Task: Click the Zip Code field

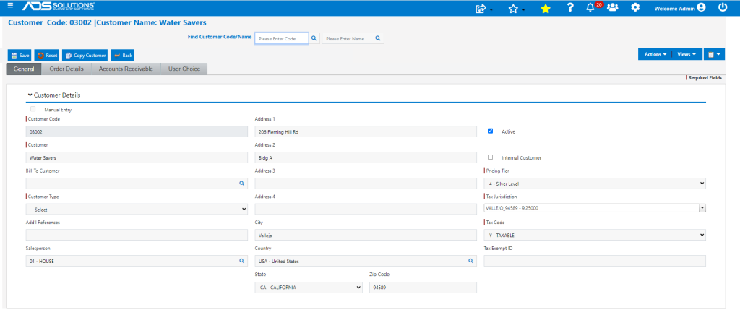Action: (423, 287)
